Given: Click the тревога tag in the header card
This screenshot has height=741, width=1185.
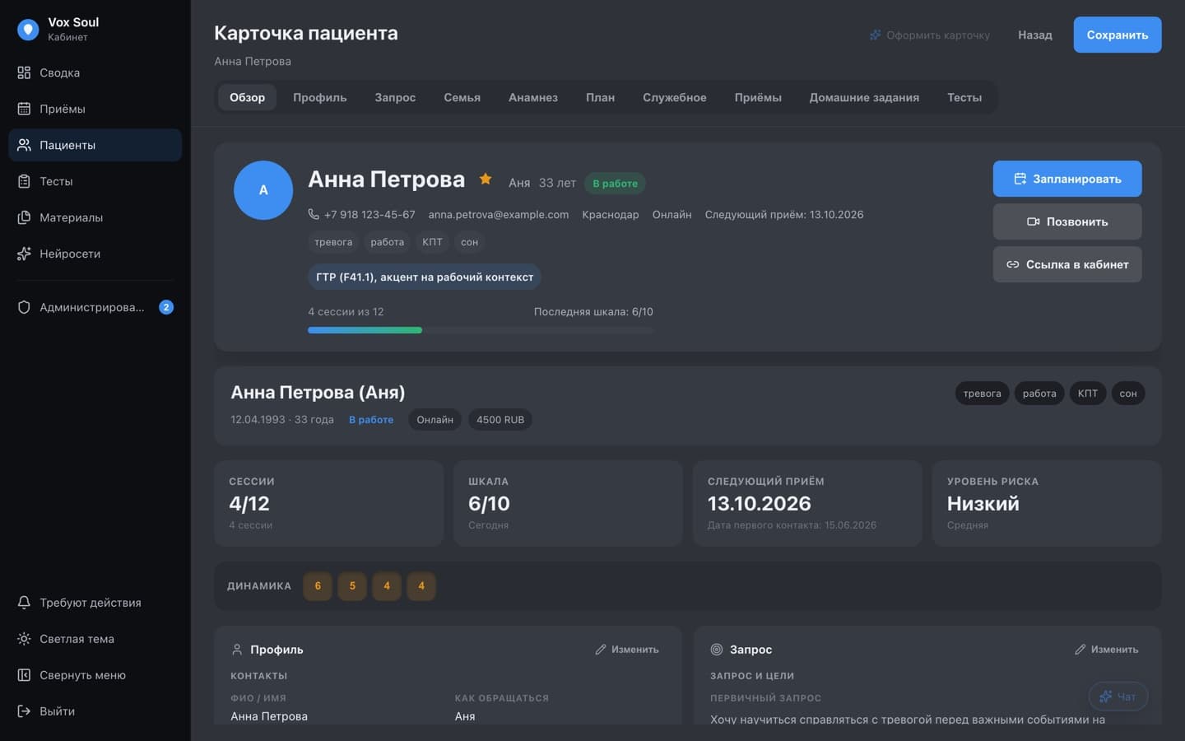Looking at the screenshot, I should coord(333,242).
